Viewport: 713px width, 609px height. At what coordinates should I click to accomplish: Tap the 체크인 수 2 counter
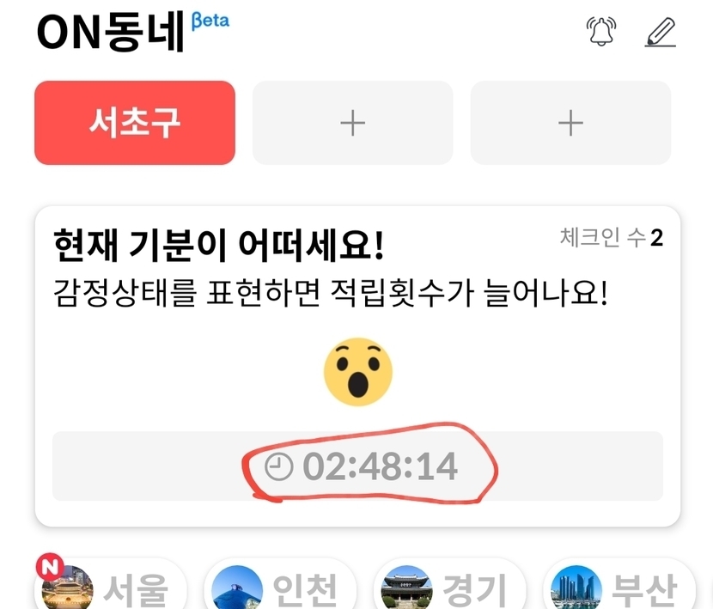[611, 237]
